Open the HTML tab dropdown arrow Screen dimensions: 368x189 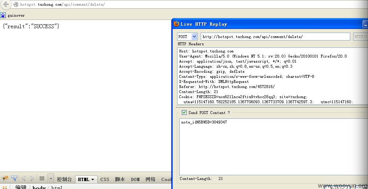(93, 180)
